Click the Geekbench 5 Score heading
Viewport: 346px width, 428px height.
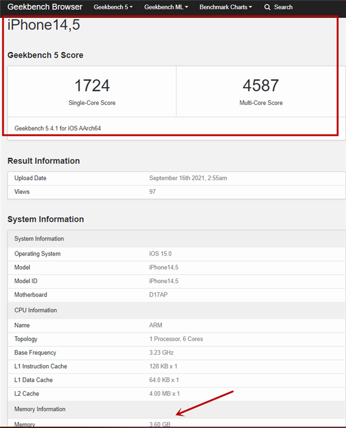pyautogui.click(x=46, y=55)
